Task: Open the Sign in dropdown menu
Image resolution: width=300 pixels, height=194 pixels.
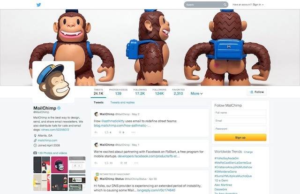Action: point(258,5)
